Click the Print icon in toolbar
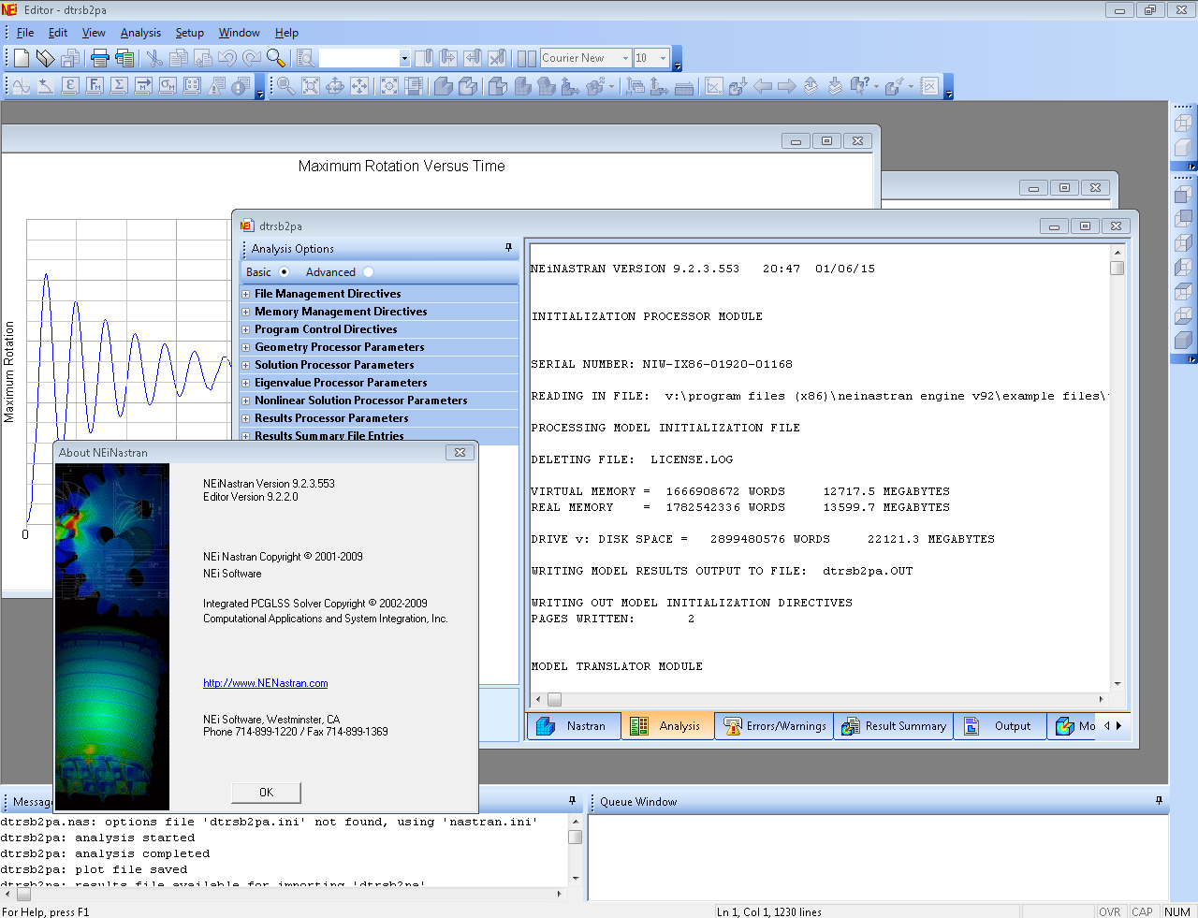This screenshot has height=918, width=1198. (x=100, y=58)
